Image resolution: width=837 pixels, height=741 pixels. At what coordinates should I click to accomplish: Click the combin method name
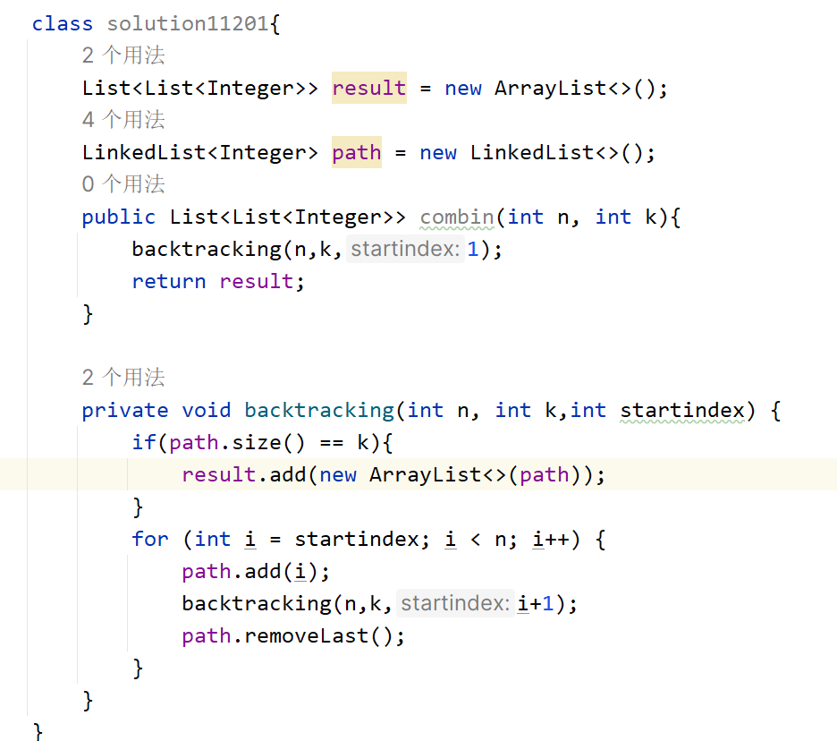click(456, 217)
